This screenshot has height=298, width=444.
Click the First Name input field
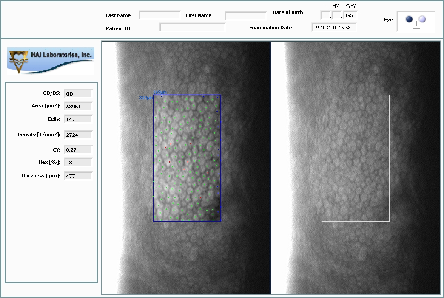(x=246, y=15)
